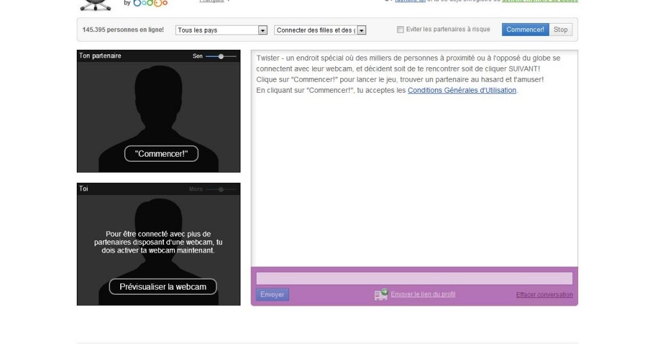Click the send profile link icon
Image resolution: width=655 pixels, height=344 pixels.
381,294
